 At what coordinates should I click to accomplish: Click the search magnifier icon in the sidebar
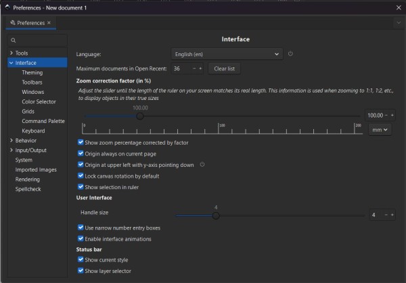tap(14, 41)
